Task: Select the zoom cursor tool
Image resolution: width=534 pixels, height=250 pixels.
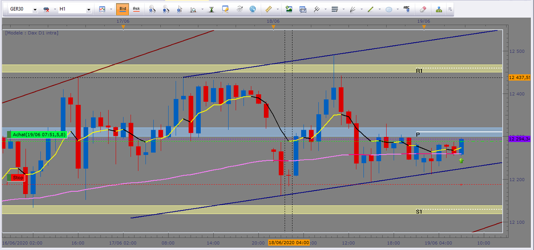Action: click(x=179, y=9)
